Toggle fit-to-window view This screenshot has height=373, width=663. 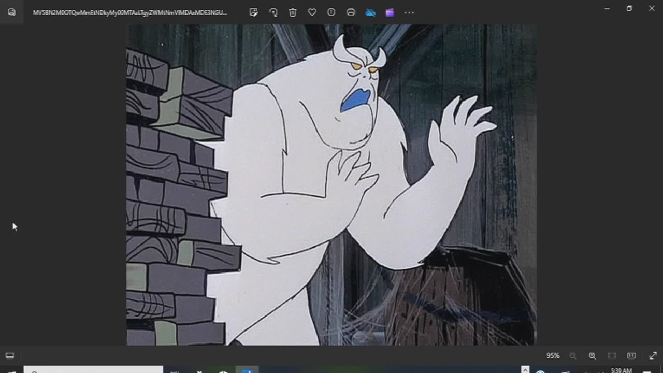(x=611, y=355)
